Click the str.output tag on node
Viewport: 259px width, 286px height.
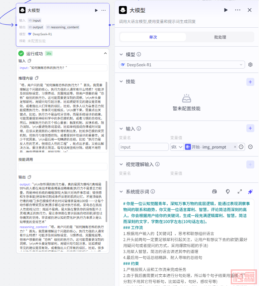pyautogui.click(x=36, y=27)
